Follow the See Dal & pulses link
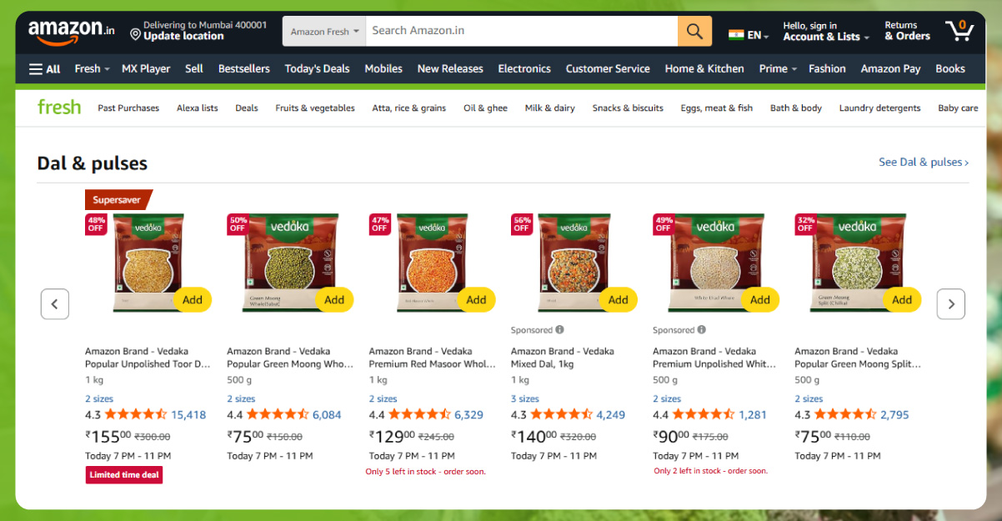The height and width of the screenshot is (521, 1002). [924, 163]
